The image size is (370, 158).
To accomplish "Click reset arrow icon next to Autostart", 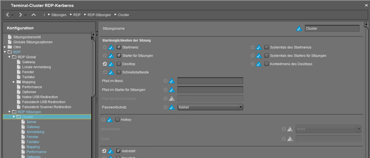I will (104, 151).
